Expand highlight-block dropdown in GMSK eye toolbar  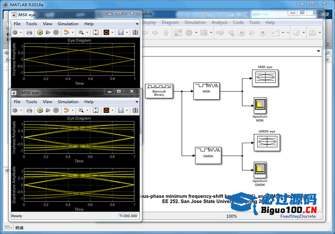tap(73, 110)
